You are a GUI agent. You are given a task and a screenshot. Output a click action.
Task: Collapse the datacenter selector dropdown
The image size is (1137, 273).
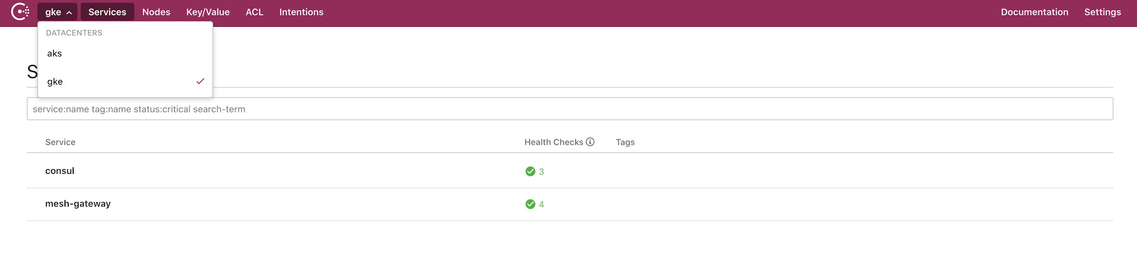coord(57,12)
